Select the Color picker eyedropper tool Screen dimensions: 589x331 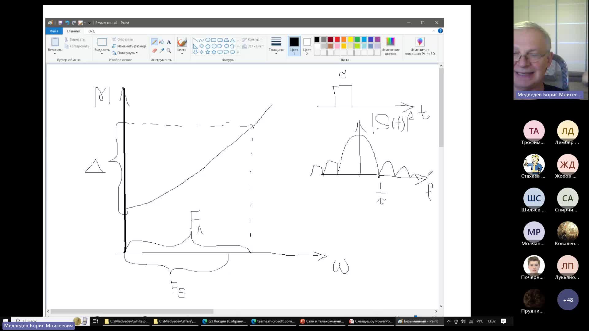coord(162,51)
